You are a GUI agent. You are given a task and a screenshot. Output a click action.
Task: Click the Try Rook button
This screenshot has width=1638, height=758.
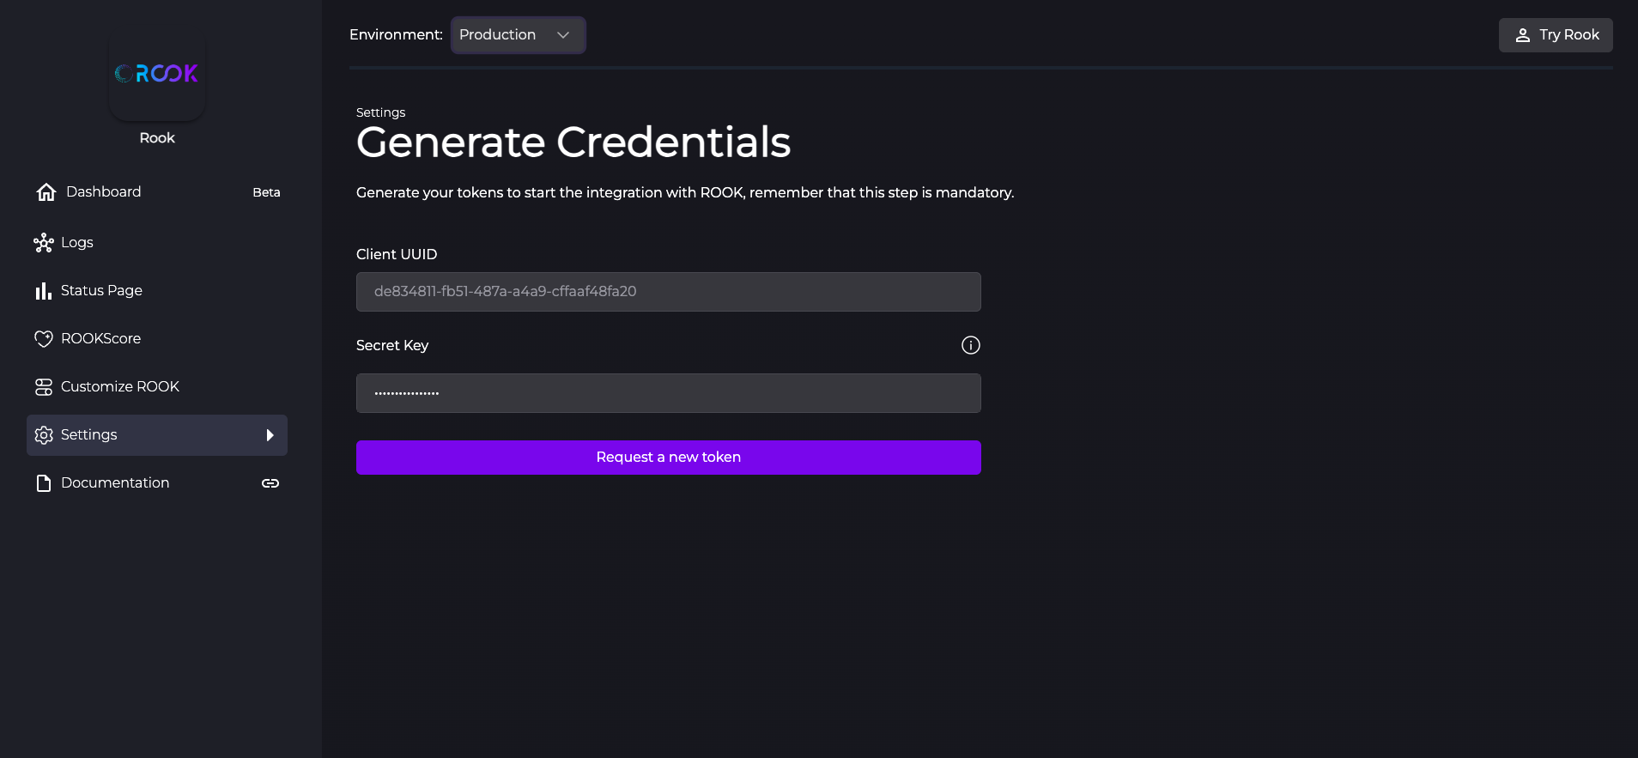click(x=1555, y=35)
